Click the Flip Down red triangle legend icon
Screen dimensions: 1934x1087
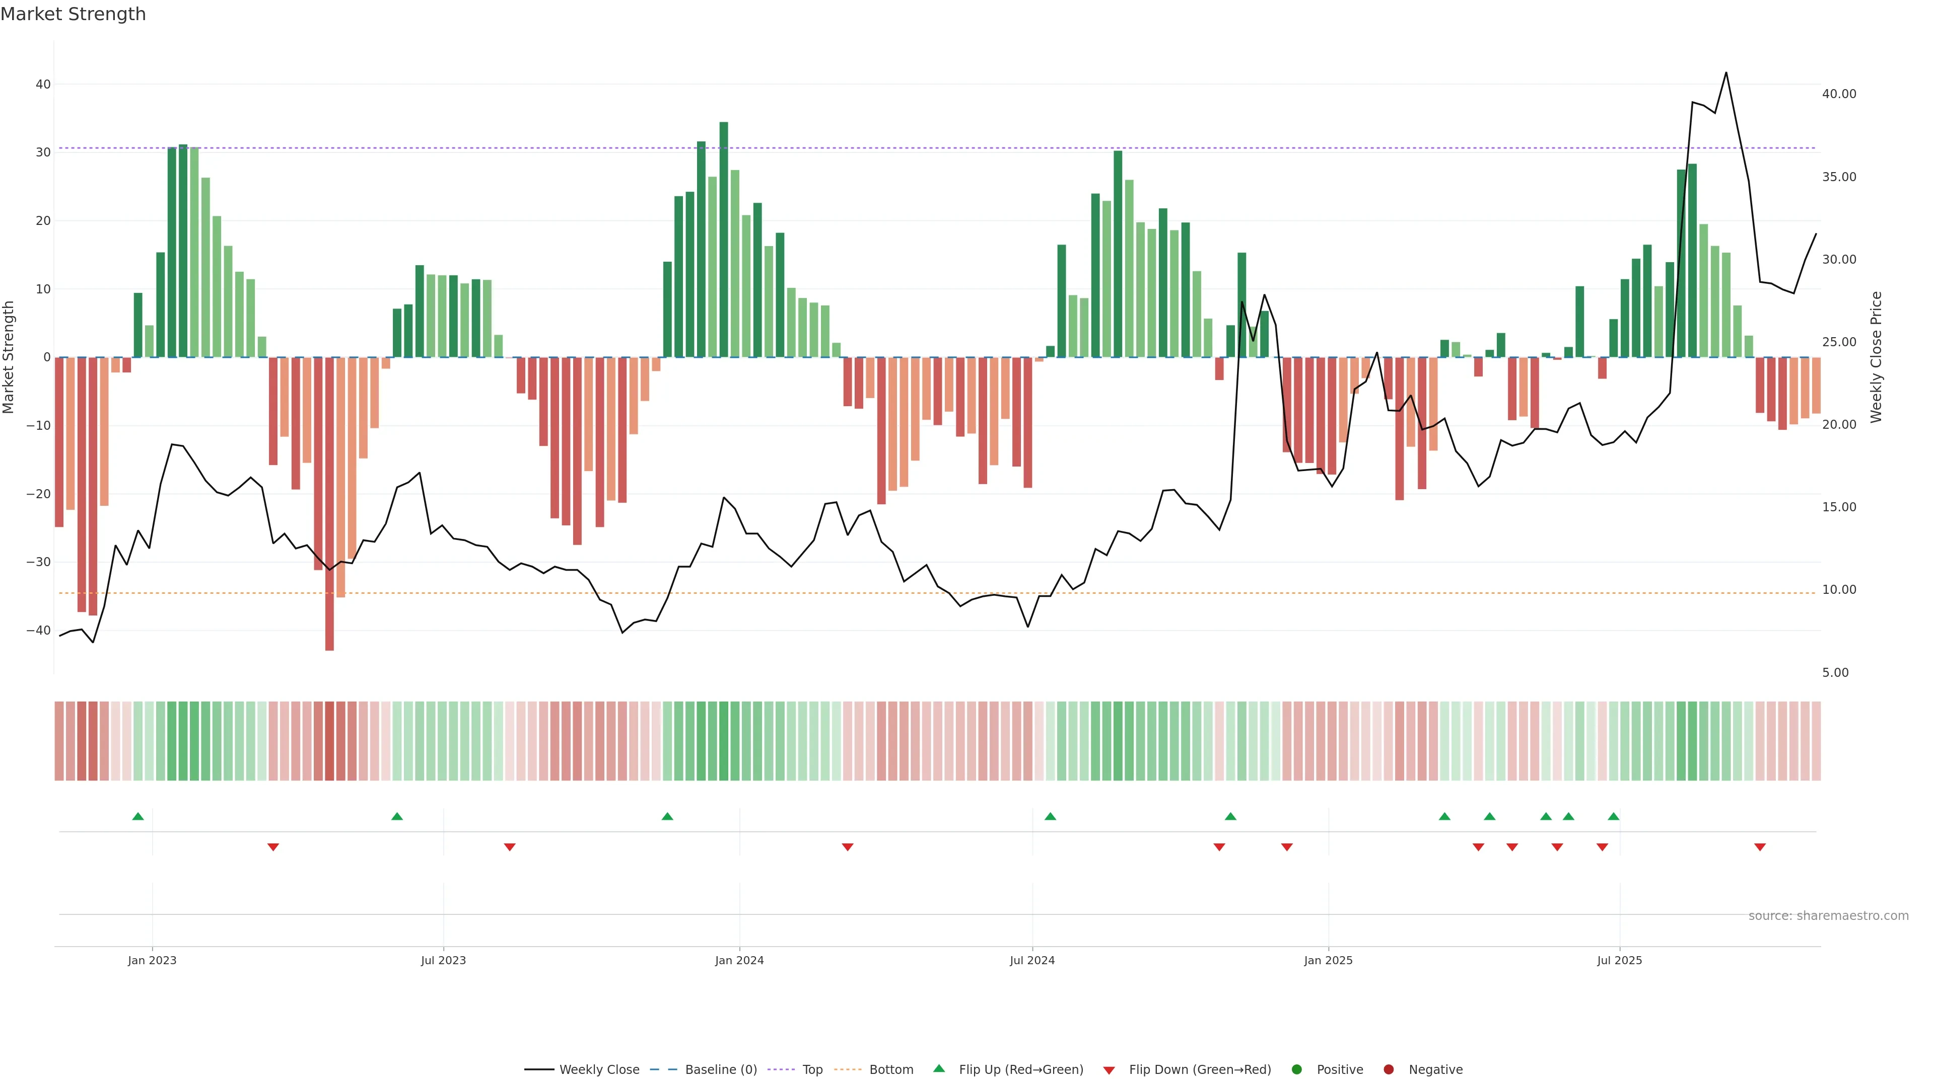1108,1070
